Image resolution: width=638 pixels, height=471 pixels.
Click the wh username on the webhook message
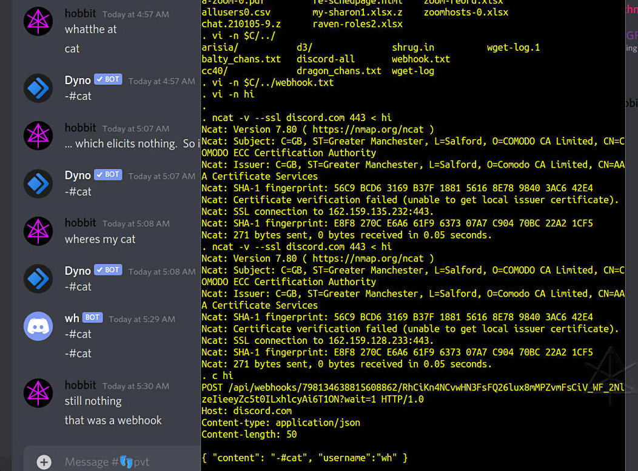(72, 318)
